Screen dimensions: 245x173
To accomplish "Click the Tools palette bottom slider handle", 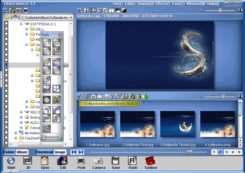I will tap(44, 138).
